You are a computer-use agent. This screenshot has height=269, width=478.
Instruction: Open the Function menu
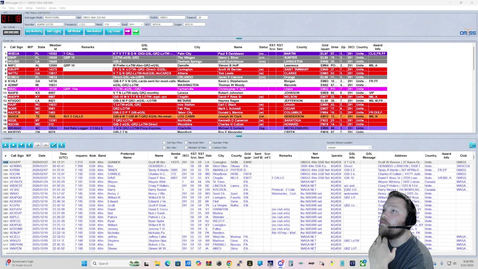point(41,8)
